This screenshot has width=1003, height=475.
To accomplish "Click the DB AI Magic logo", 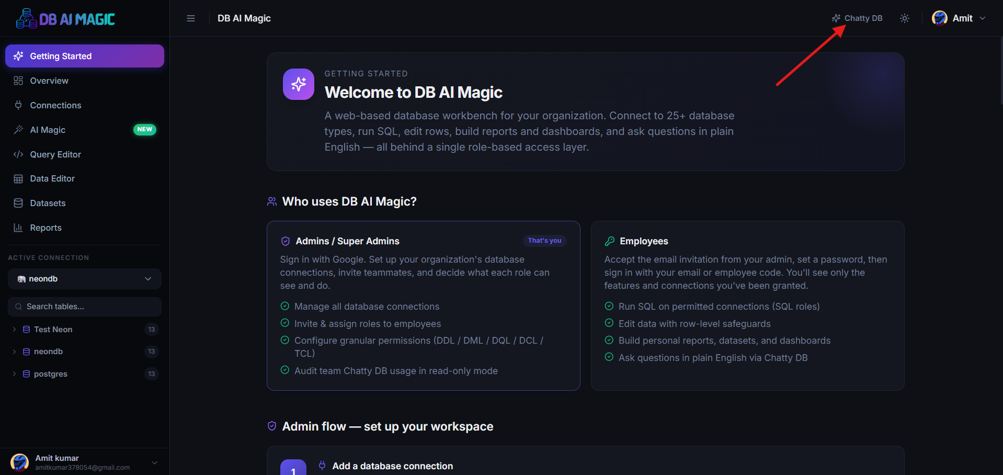I will pyautogui.click(x=65, y=19).
